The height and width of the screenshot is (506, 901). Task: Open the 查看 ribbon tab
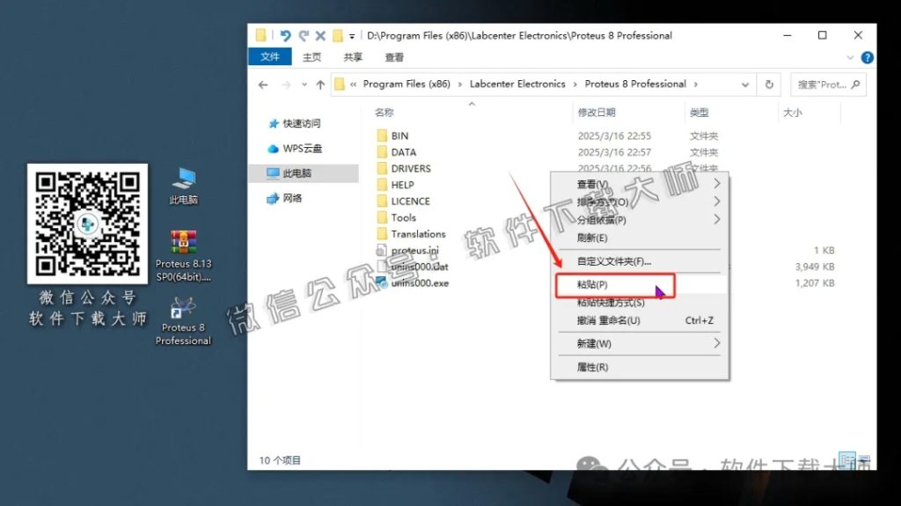[x=394, y=57]
